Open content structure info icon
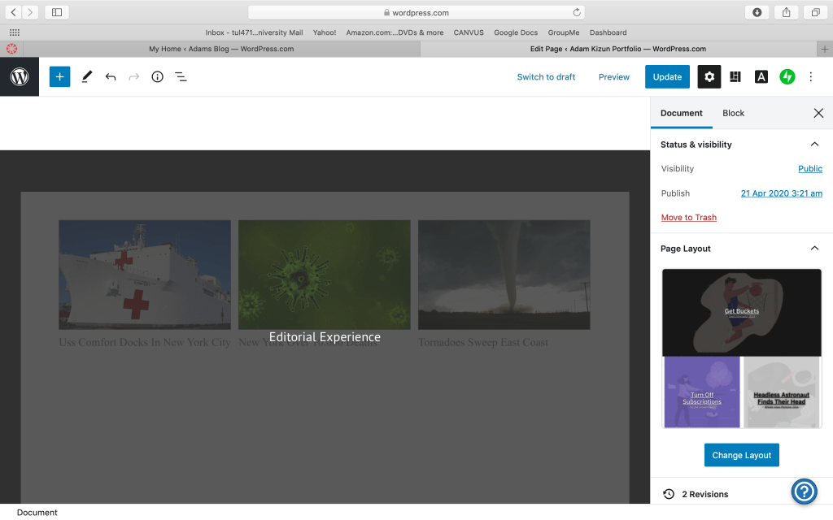 point(158,77)
